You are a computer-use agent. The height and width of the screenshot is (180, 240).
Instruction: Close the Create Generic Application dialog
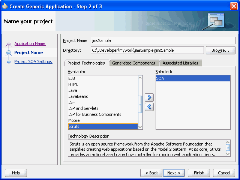coord(233,6)
